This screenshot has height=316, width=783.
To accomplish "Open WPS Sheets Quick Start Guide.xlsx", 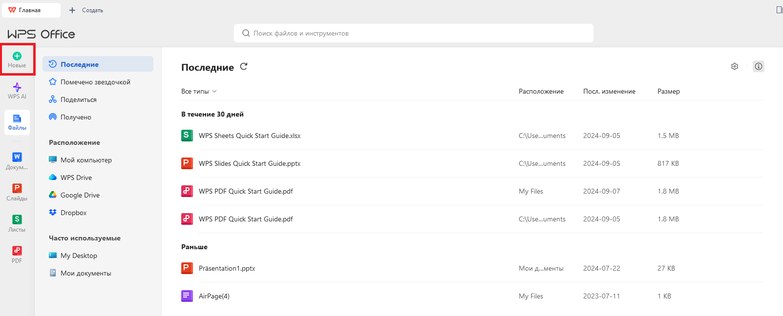I will [x=249, y=136].
